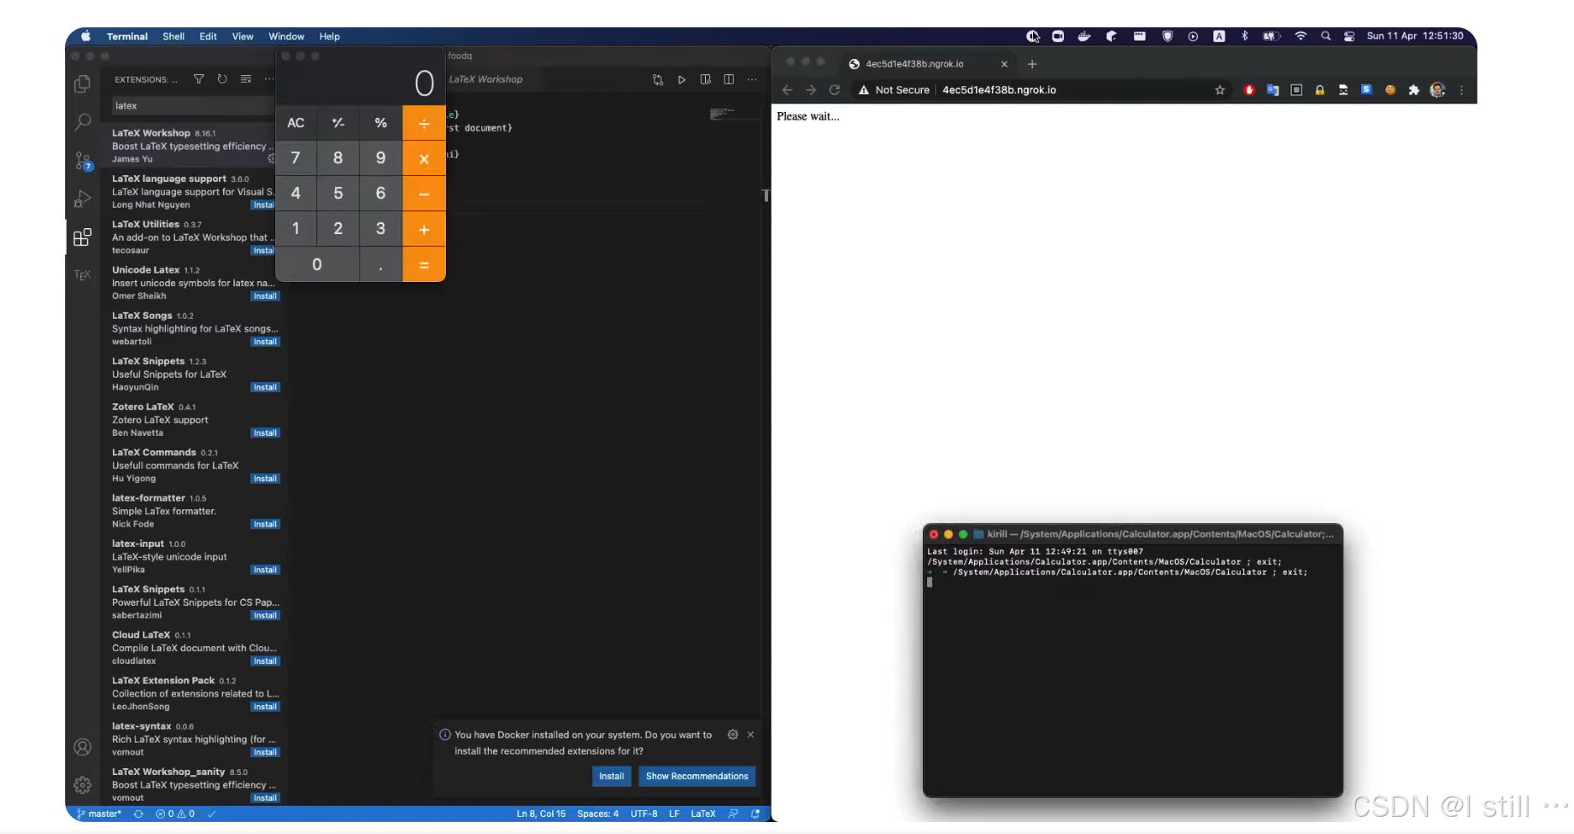Click the multiply key on the Calculator

coord(424,159)
